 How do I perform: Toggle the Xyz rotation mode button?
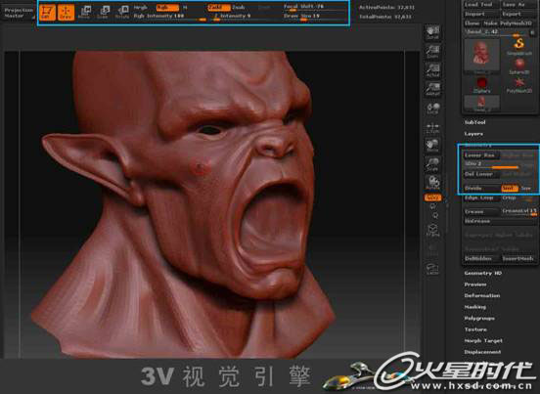432,197
